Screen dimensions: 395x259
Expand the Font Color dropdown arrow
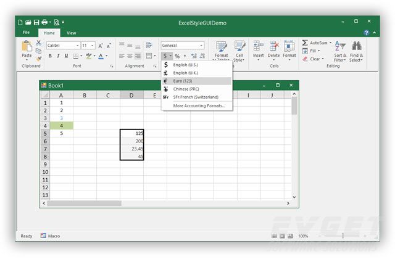pos(107,56)
